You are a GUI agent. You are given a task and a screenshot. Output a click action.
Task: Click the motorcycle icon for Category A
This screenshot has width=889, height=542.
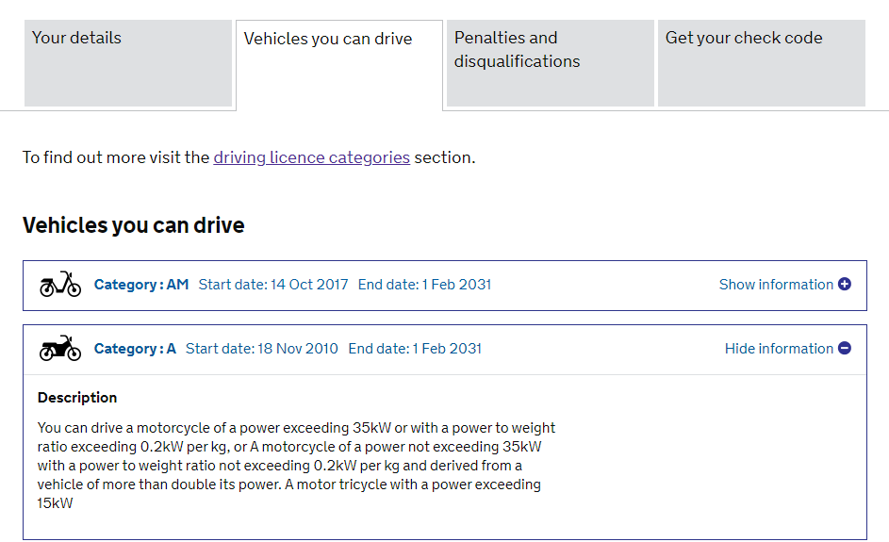pos(60,348)
